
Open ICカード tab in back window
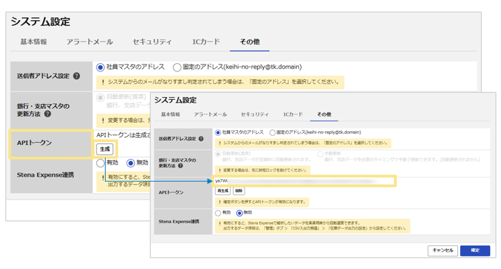pos(206,42)
